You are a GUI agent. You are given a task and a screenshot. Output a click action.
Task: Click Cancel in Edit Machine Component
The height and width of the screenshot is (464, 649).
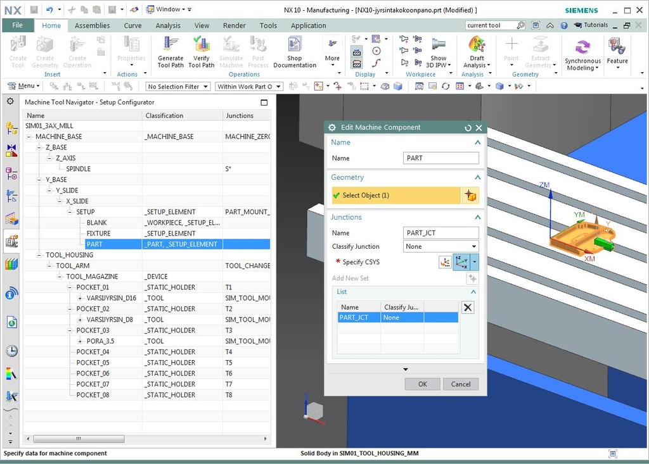461,384
